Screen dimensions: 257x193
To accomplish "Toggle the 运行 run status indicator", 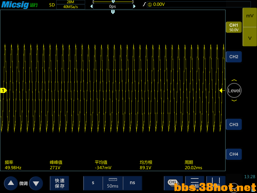I will [34, 5].
